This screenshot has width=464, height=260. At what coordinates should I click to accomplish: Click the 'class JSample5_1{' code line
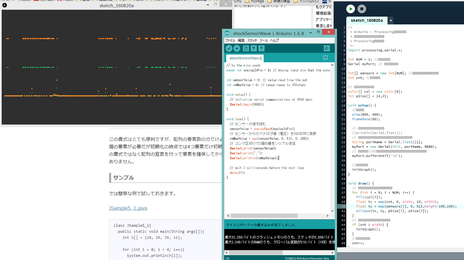(132, 225)
